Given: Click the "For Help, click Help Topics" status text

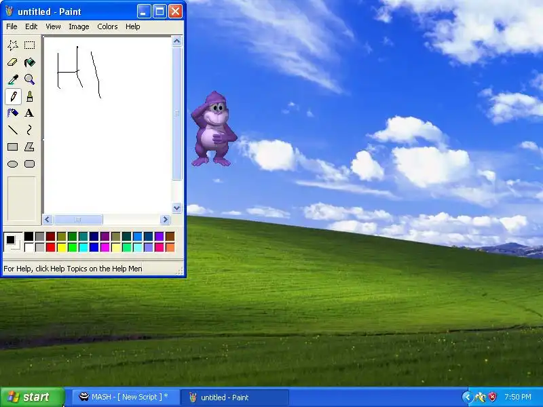Looking at the screenshot, I should pyautogui.click(x=73, y=269).
